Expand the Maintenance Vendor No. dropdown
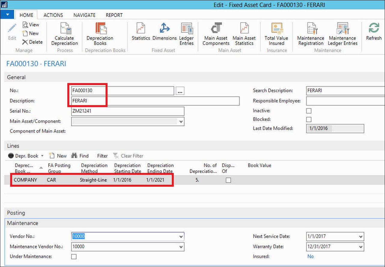 181,247
